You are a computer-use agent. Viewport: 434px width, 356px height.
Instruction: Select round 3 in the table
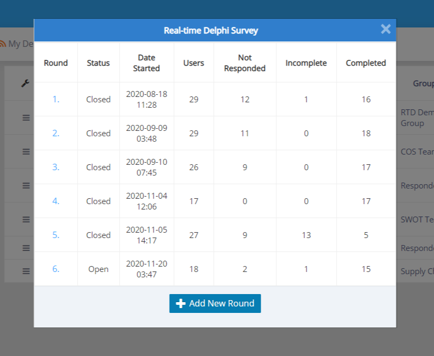point(56,167)
